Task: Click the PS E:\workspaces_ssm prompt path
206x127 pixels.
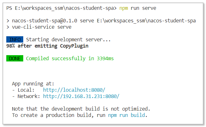Action: click(x=61, y=8)
